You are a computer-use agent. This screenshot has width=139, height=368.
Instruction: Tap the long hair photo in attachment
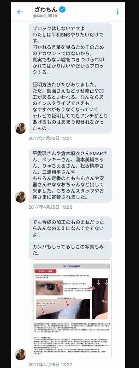(100, 298)
